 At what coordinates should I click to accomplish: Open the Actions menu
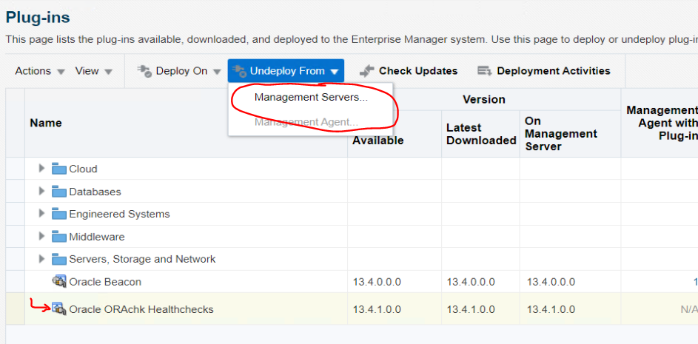click(x=40, y=71)
